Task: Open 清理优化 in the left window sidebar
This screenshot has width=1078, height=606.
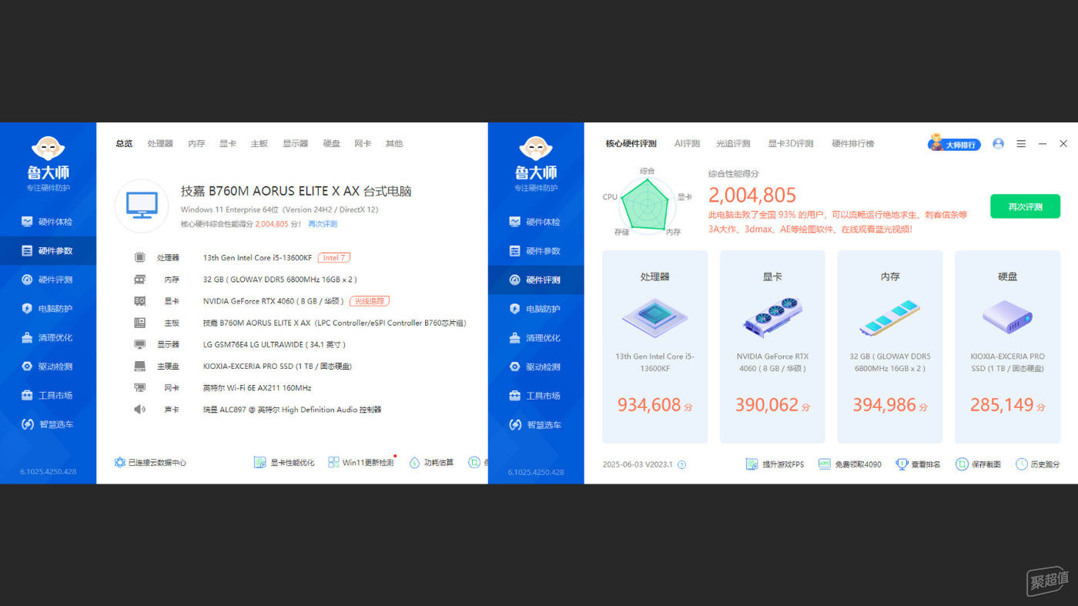Action: click(x=48, y=337)
